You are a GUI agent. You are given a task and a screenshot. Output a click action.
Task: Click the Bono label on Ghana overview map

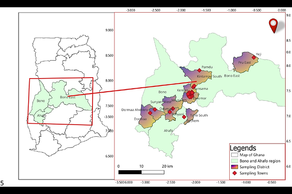(40, 101)
